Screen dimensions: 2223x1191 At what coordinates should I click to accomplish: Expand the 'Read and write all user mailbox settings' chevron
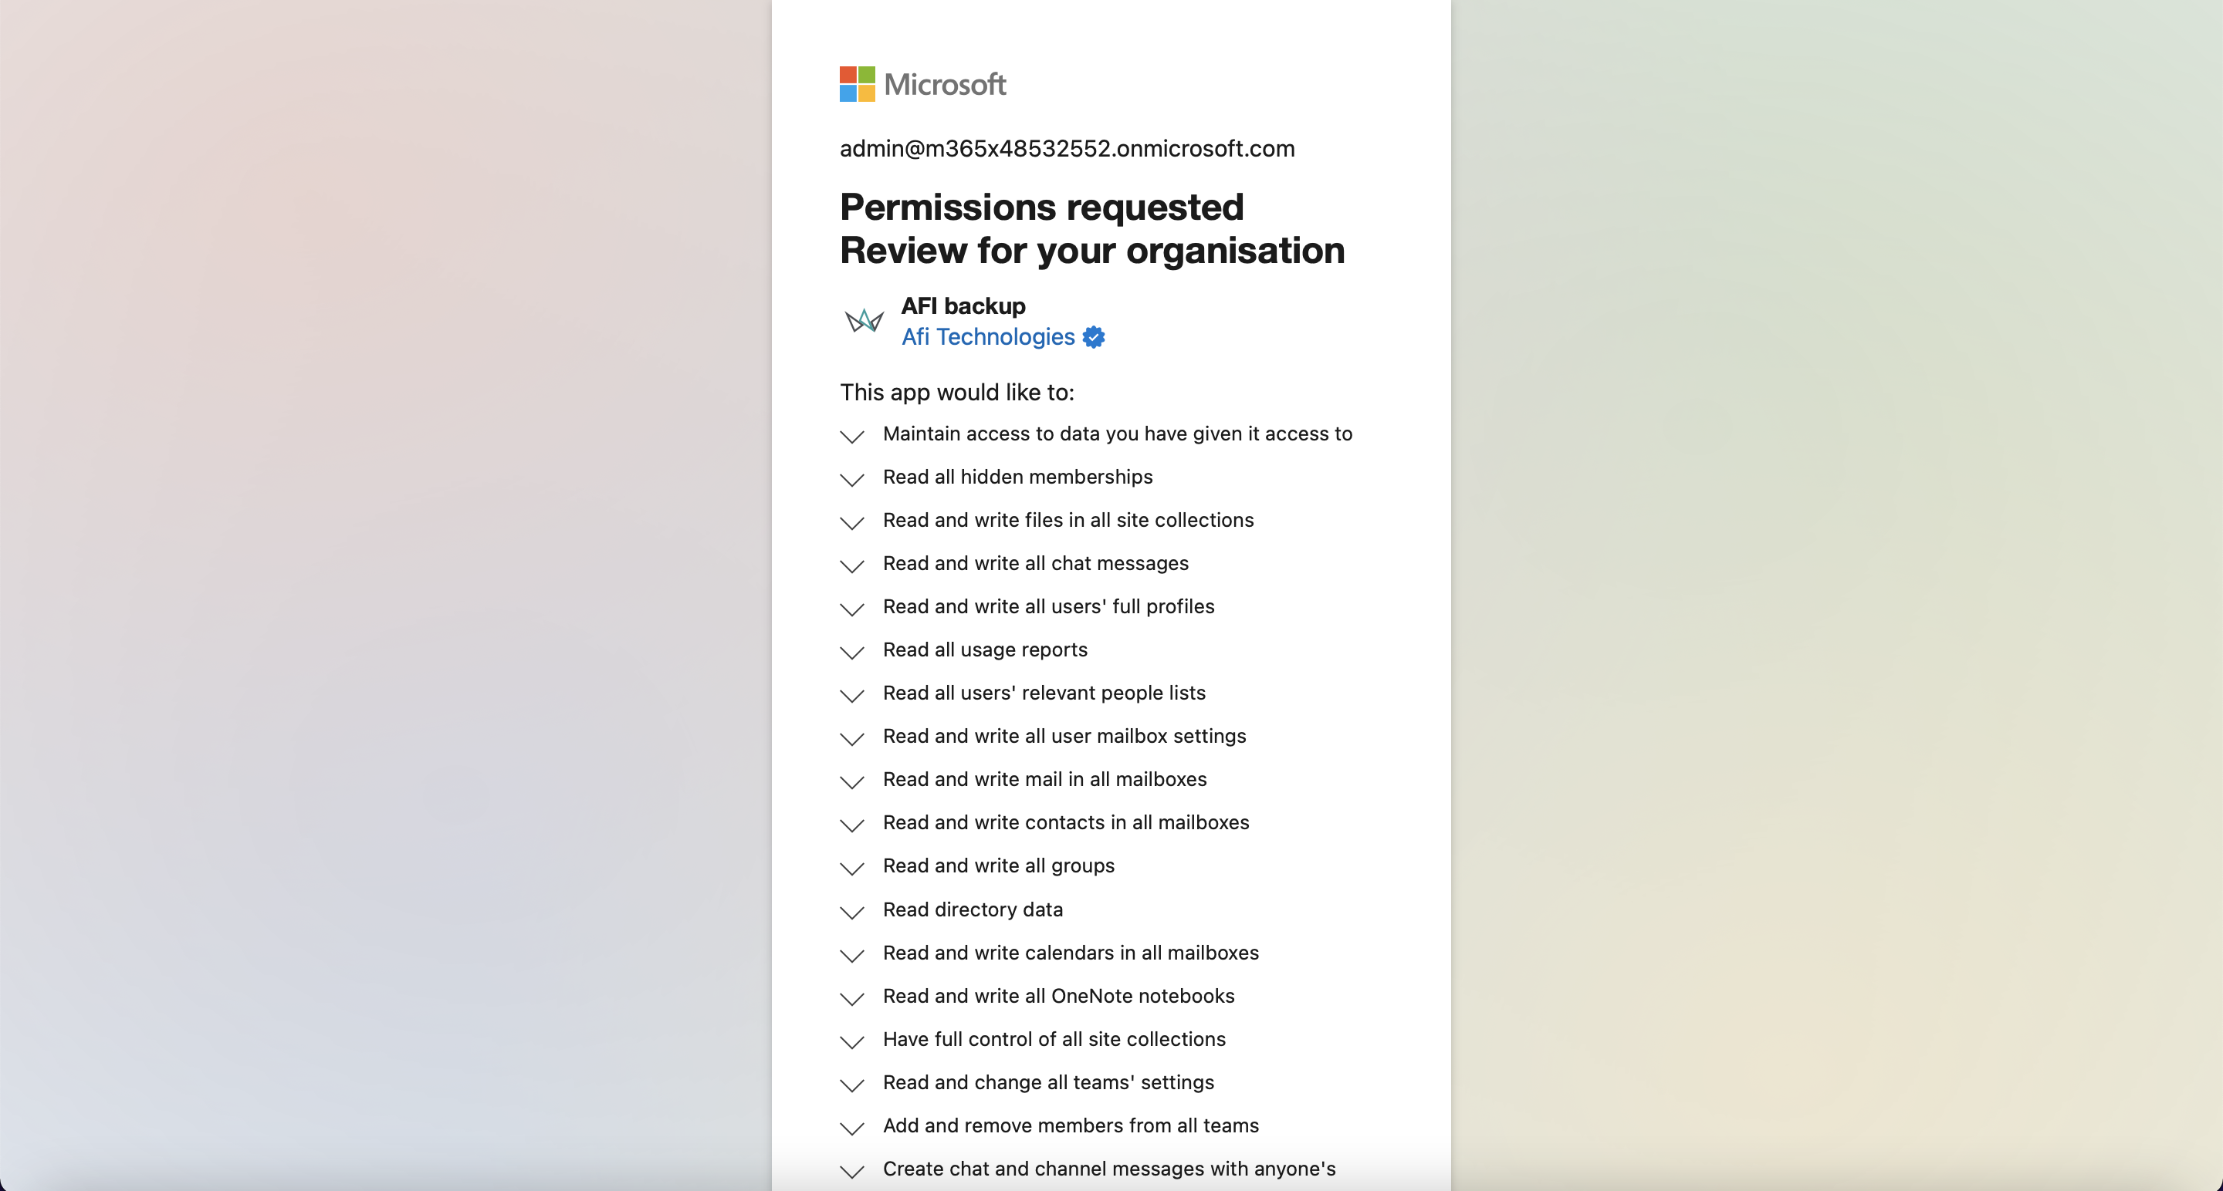click(x=851, y=738)
